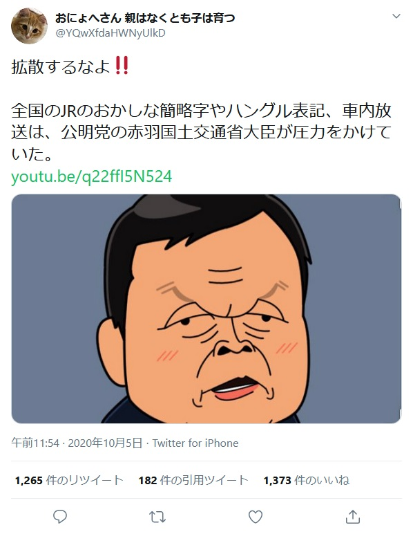
Task: View the 182 件の引用ツイート list
Action: pyautogui.click(x=193, y=480)
